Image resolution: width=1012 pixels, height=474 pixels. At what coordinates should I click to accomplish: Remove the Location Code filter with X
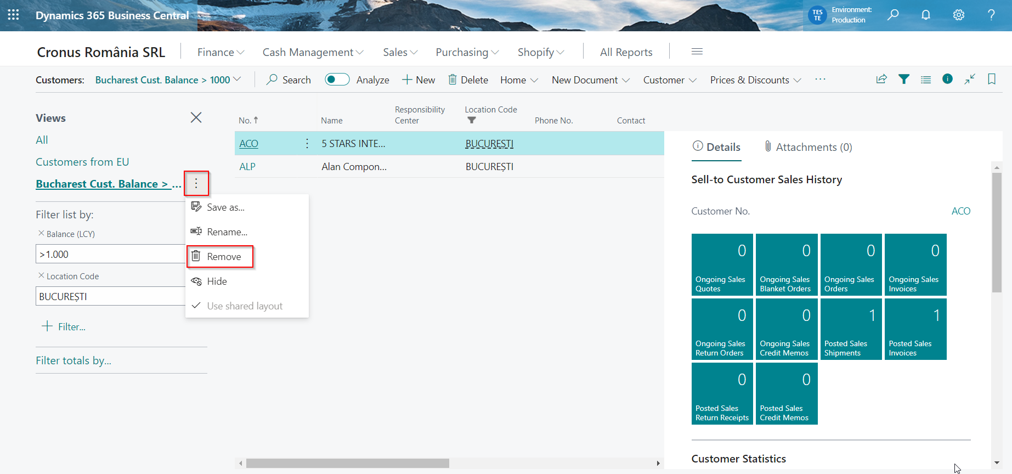click(x=41, y=275)
